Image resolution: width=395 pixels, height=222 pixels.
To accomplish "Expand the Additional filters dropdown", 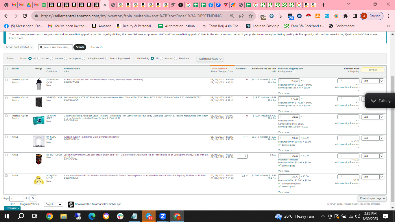I will coord(210,59).
